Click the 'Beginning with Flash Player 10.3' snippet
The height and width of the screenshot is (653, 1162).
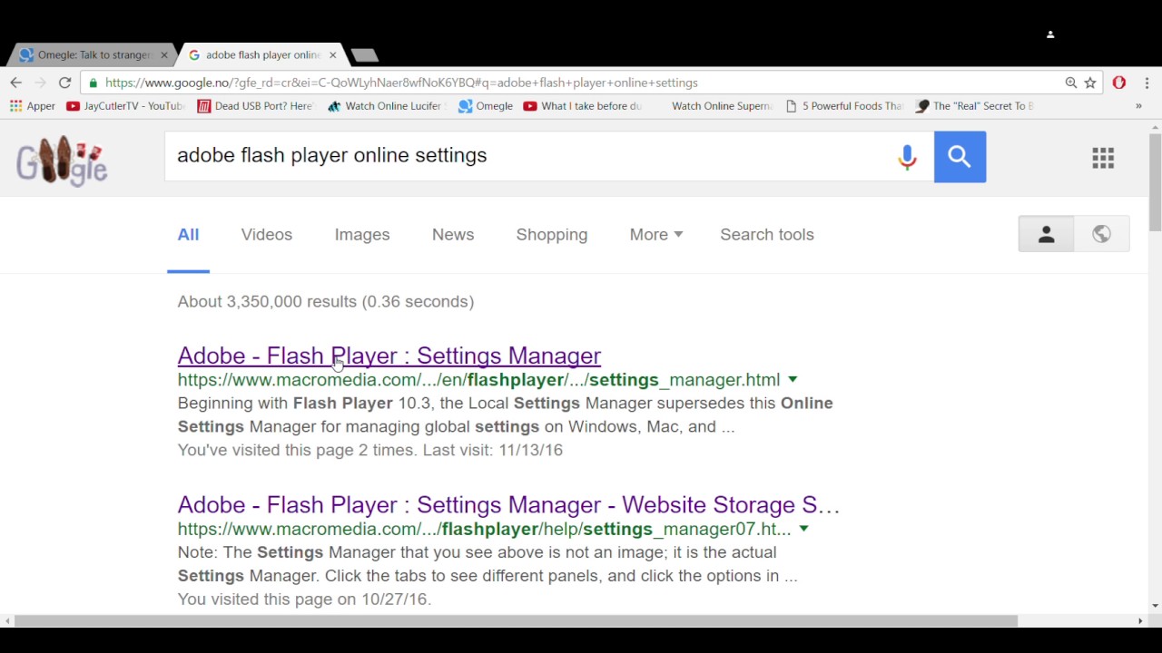tap(505, 414)
